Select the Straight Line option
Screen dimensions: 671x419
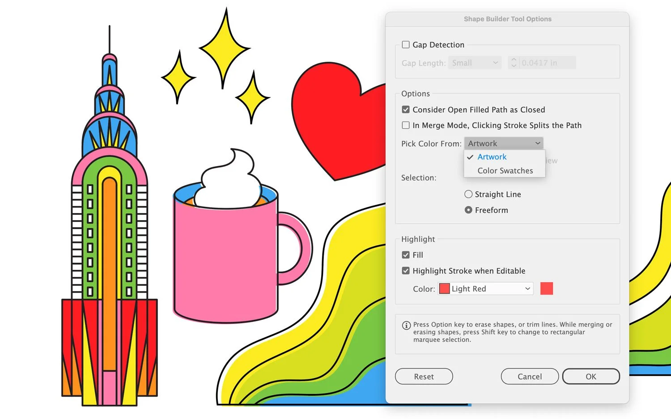(468, 194)
